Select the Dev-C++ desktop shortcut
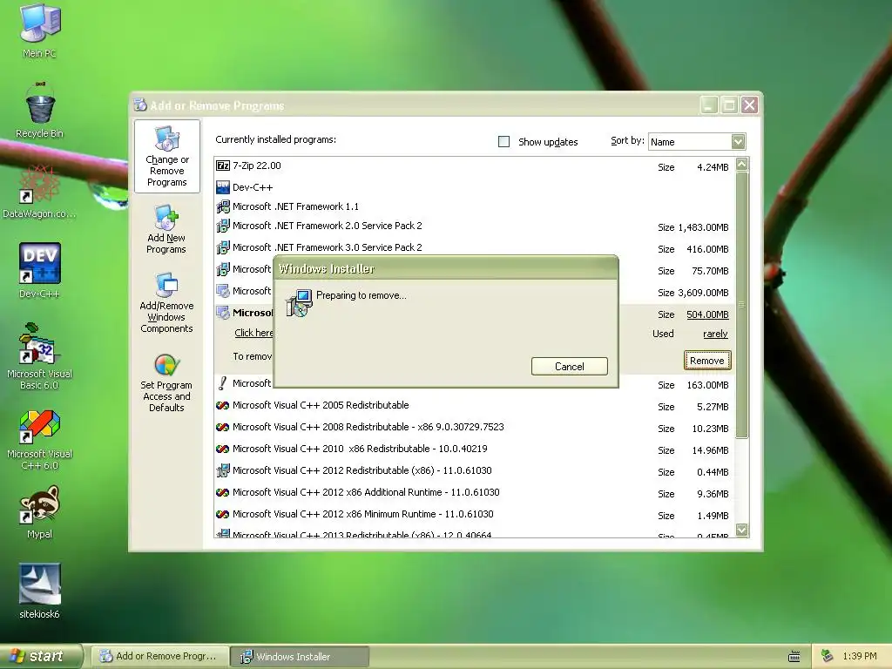This screenshot has height=669, width=892. [x=40, y=263]
